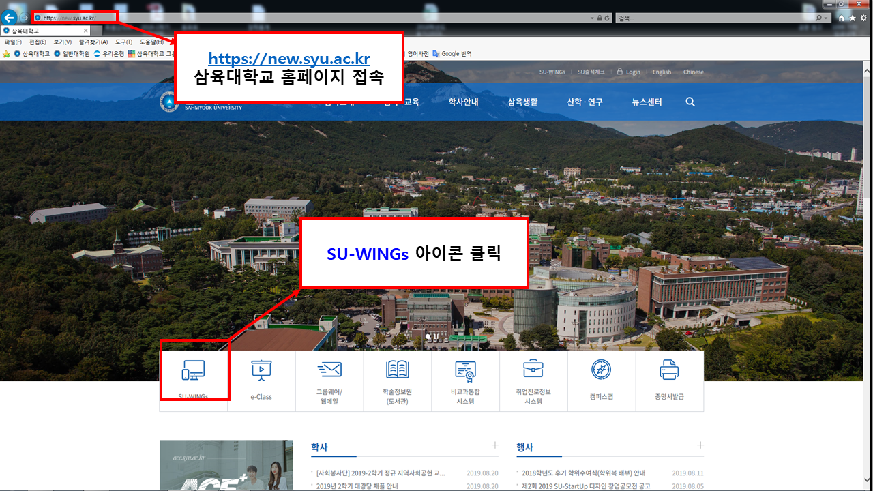Viewport: 873px width, 491px height.
Task: Click the browser back arrow button
Action: point(10,18)
